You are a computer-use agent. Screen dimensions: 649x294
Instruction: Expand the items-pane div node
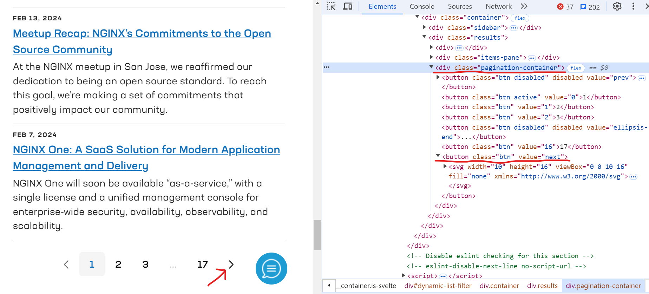click(431, 57)
